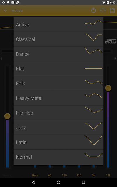Choose the Heavy Metal preset

pyautogui.click(x=58, y=98)
